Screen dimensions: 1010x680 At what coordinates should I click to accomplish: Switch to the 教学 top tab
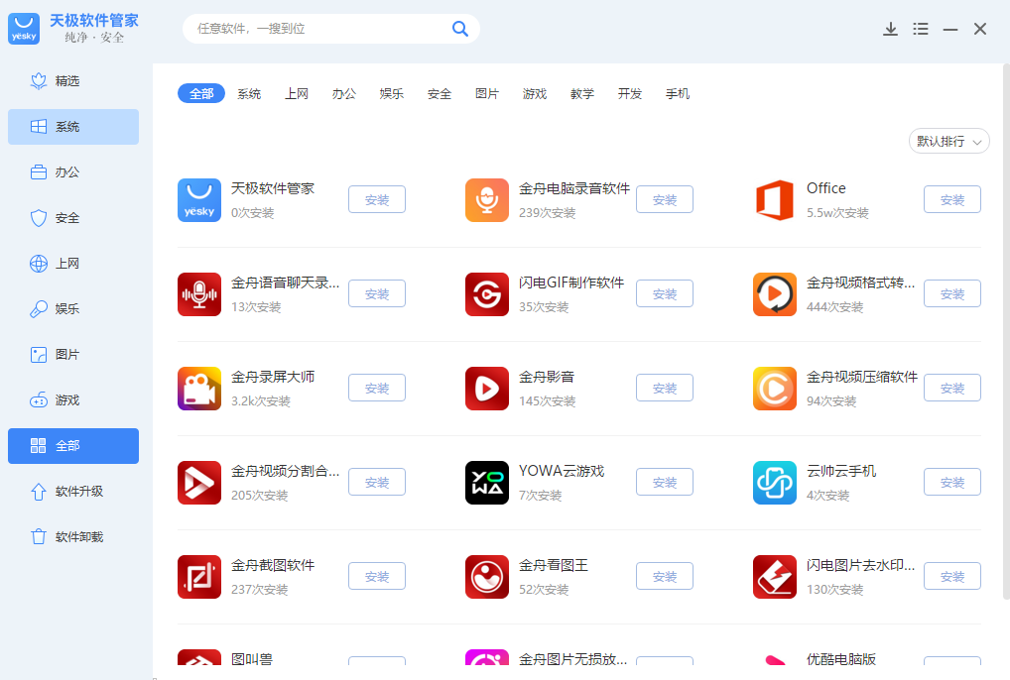[582, 94]
